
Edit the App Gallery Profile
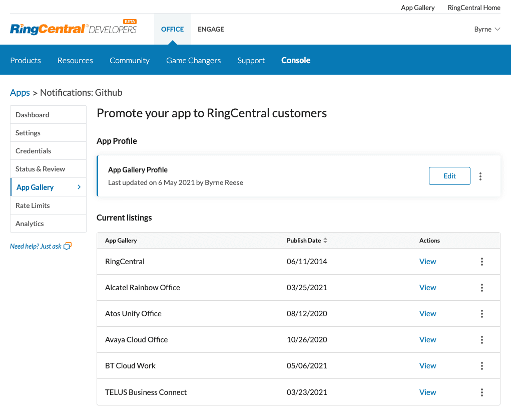click(x=449, y=176)
